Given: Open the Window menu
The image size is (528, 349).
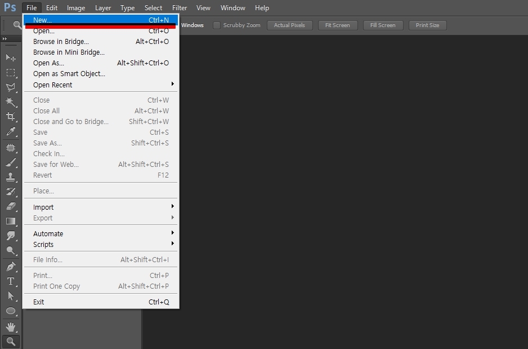Looking at the screenshot, I should click(x=232, y=8).
